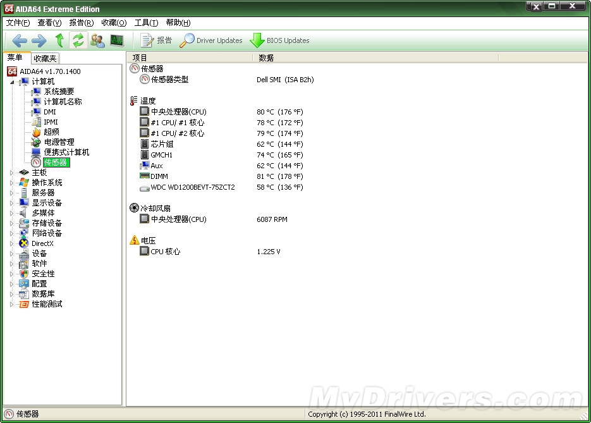Screen dimensions: 591x423
Task: Open Driver Updates
Action: tap(211, 40)
